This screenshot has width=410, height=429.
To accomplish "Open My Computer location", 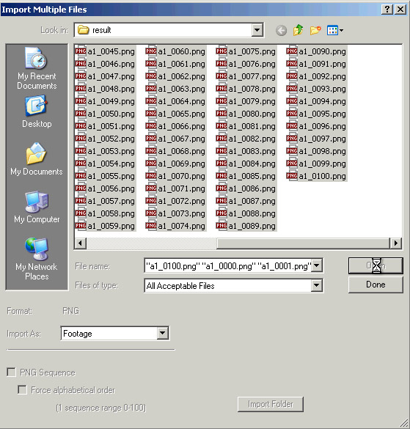I will [37, 207].
